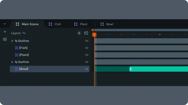Select the [Plant] layer
The image size is (188, 105).
tap(50, 55)
